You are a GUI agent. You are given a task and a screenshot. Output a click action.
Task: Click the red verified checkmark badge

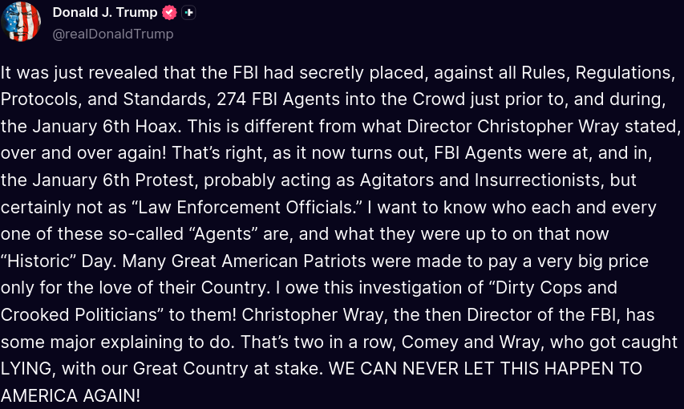point(169,13)
